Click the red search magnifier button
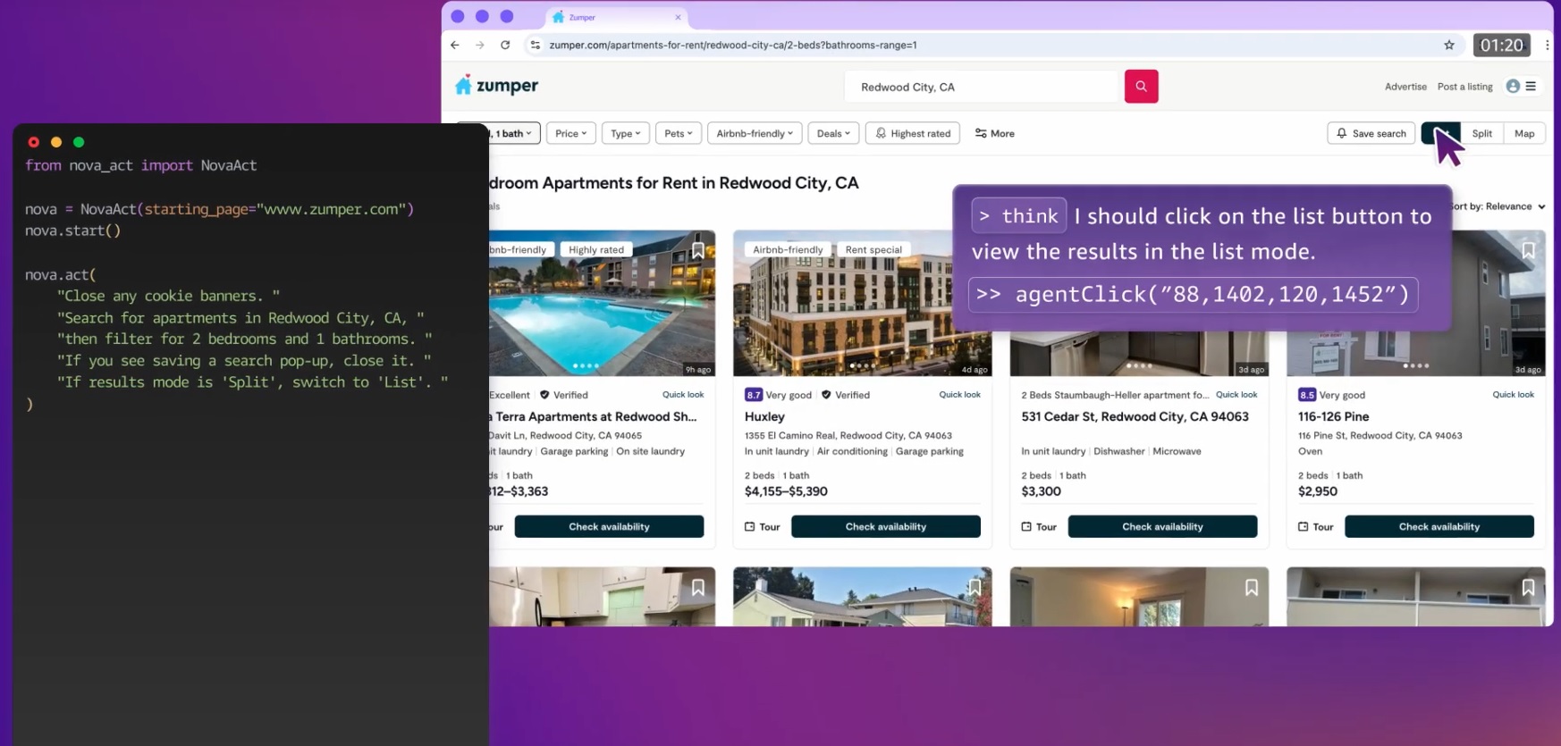Screen dimensions: 1561x746 pyautogui.click(x=1141, y=87)
